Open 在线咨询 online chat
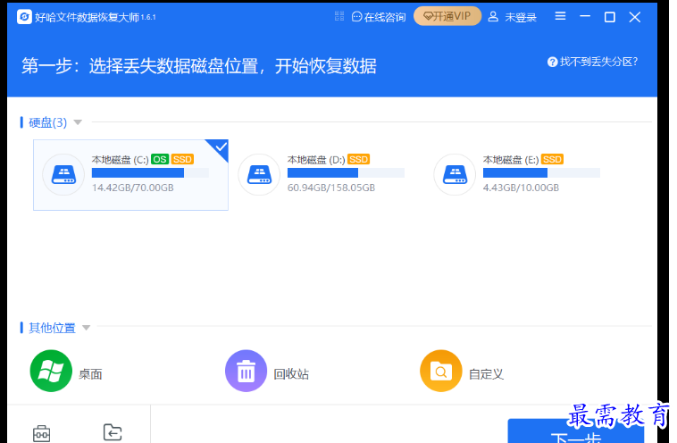Viewport: 677px width, 443px height. tap(379, 17)
